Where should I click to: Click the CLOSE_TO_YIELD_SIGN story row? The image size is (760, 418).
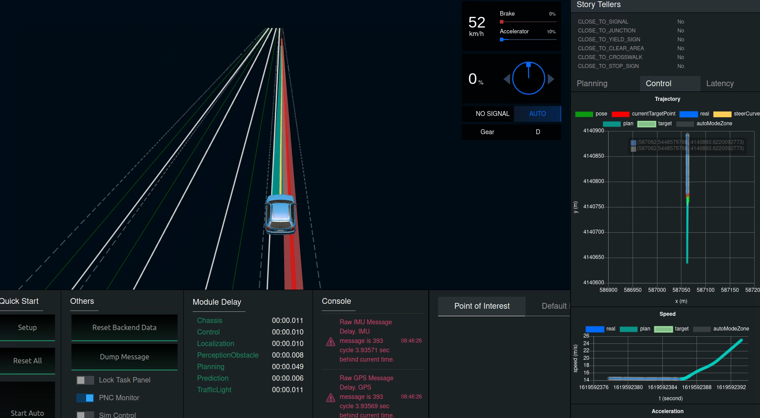click(631, 40)
